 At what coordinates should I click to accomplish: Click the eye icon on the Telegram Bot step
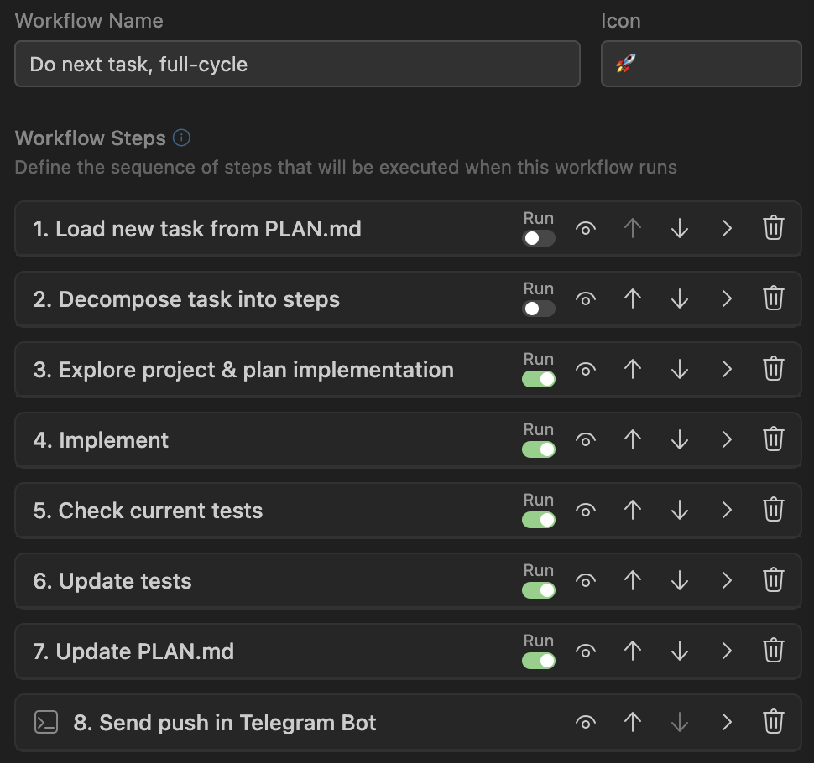(x=586, y=721)
